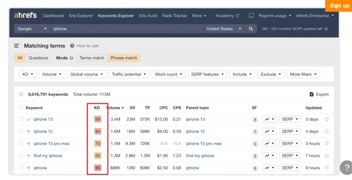Click the plus icon for iphone row
352x180 pixels.
coord(29,168)
